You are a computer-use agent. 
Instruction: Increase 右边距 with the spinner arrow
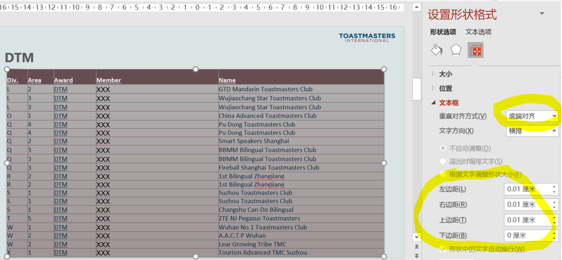(x=554, y=202)
